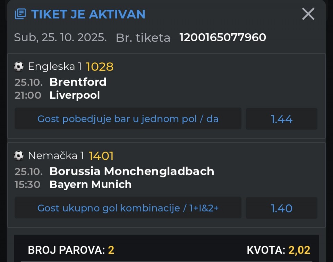The width and height of the screenshot is (333, 262).
Task: Click the soccer ball icon beside Engleska 1
Action: (19, 66)
